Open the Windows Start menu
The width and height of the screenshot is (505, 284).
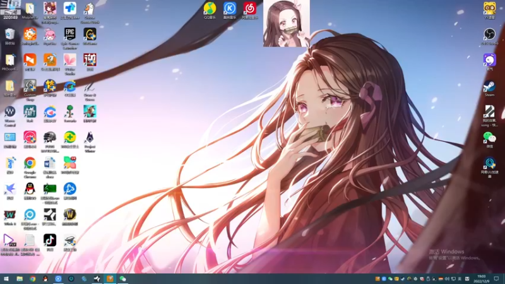[6, 279]
